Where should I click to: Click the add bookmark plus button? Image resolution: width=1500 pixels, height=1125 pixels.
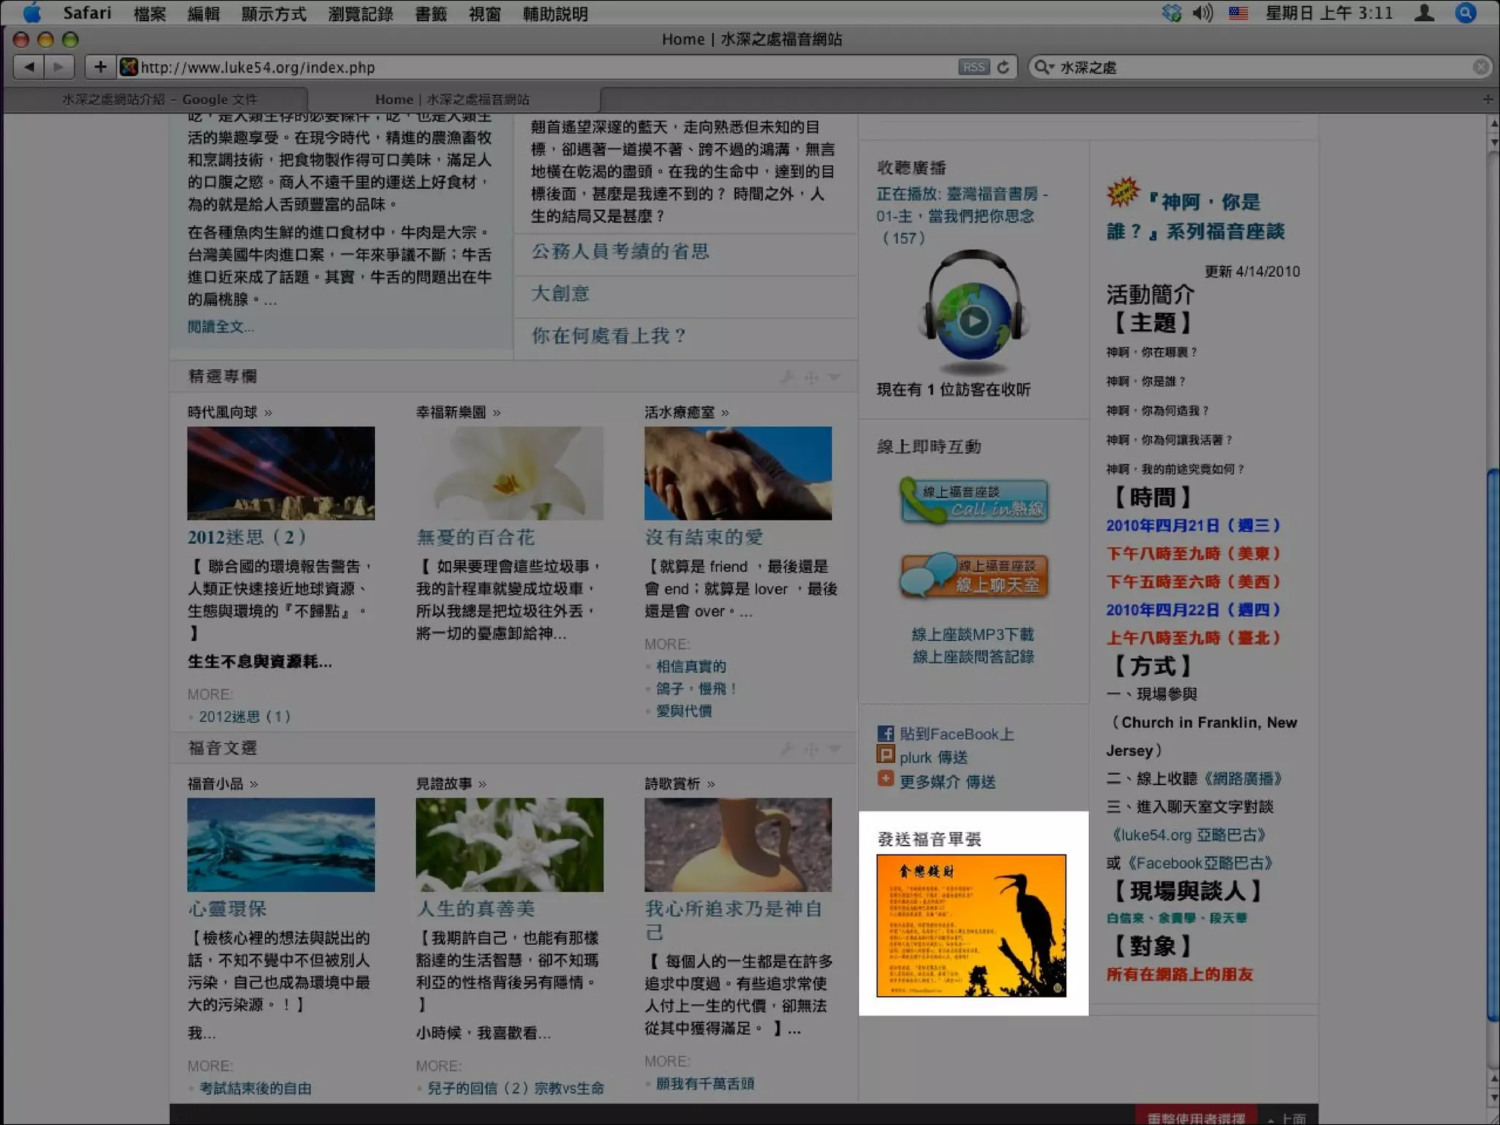[x=100, y=67]
